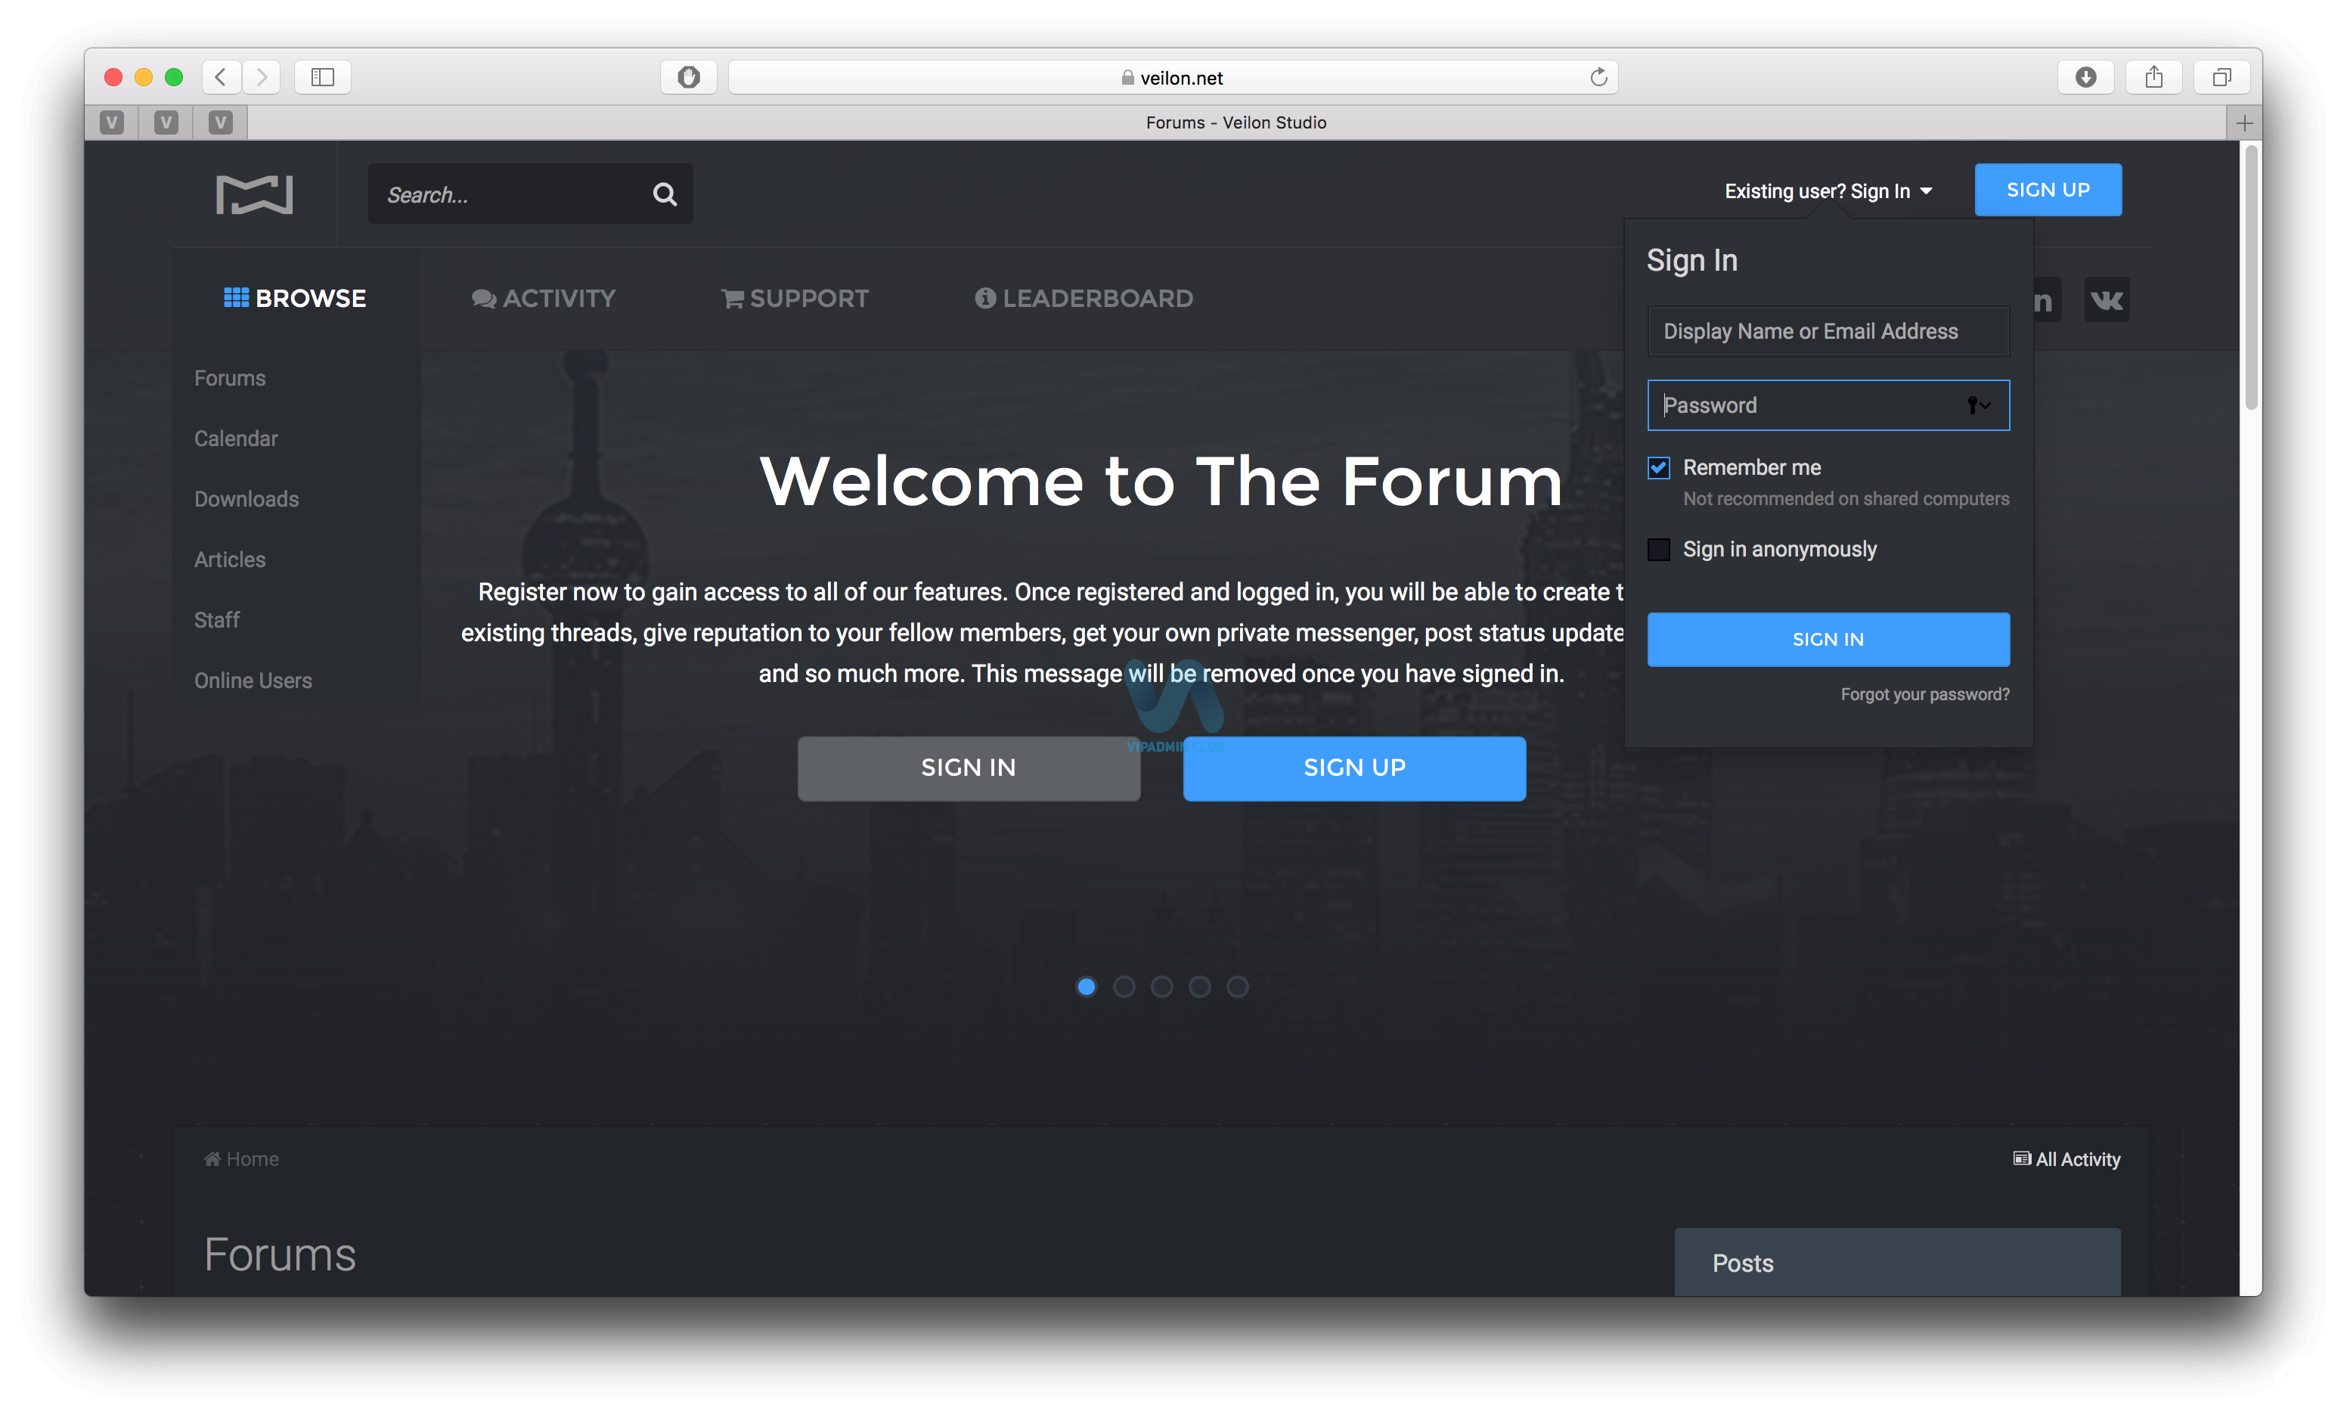Collapse the Existing user Sign In dropdown
Screen dimensions: 2347x1417
coord(1828,191)
